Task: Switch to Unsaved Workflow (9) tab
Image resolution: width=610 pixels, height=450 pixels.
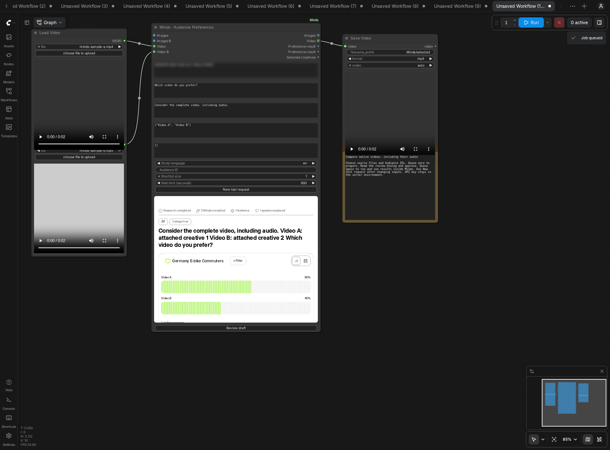Action: pyautogui.click(x=457, y=6)
